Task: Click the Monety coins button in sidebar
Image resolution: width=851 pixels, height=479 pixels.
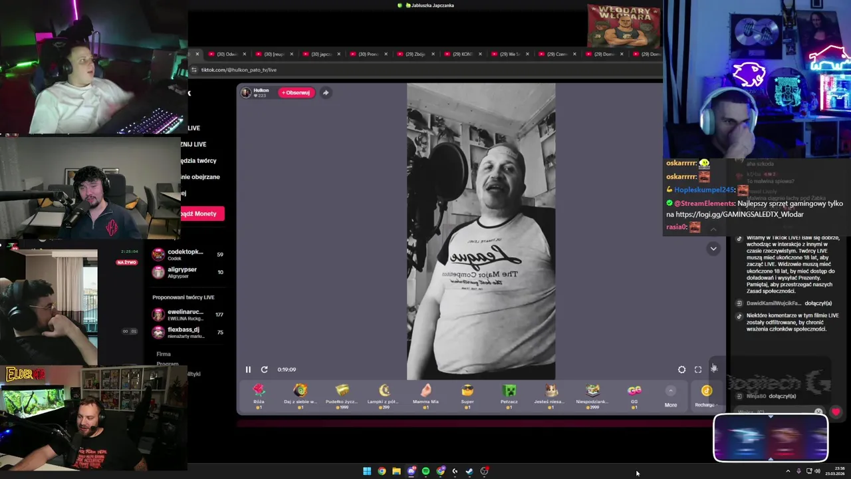Action: tap(202, 214)
